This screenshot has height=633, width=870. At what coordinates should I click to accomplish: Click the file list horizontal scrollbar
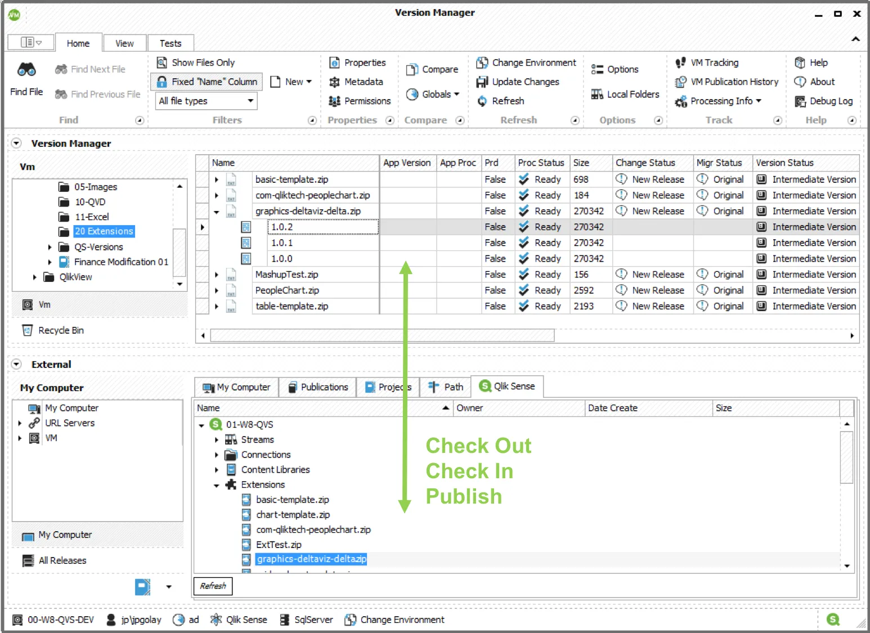(382, 335)
